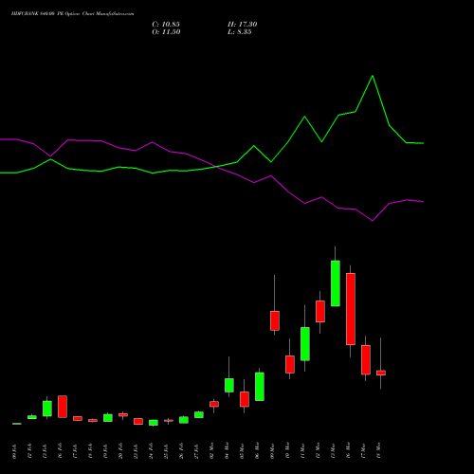Click the last small red candle on the right
This screenshot has width=474, height=474.
click(381, 373)
